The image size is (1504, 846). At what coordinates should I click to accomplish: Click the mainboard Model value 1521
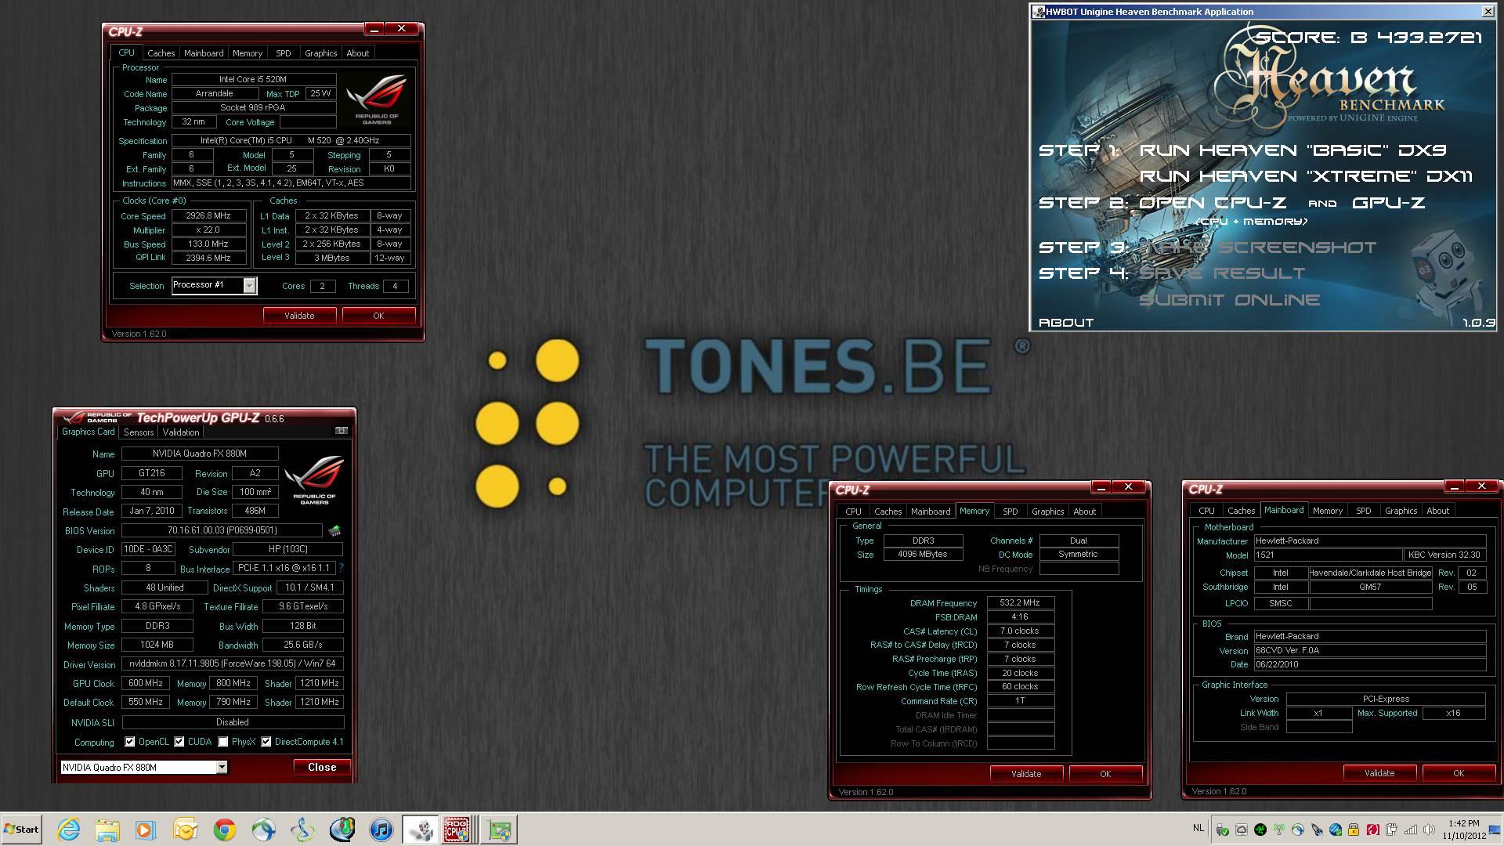coord(1328,555)
